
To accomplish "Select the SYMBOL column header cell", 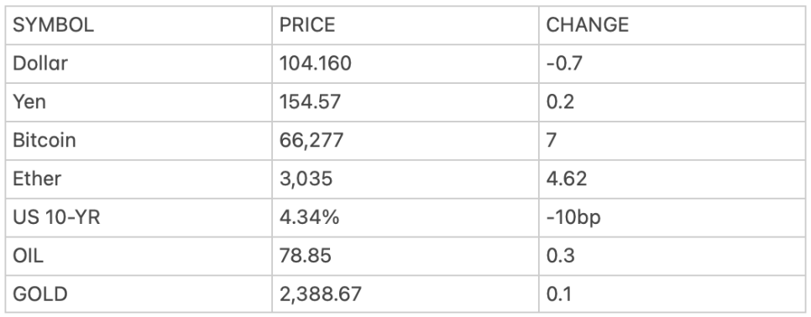I will 139,25.
